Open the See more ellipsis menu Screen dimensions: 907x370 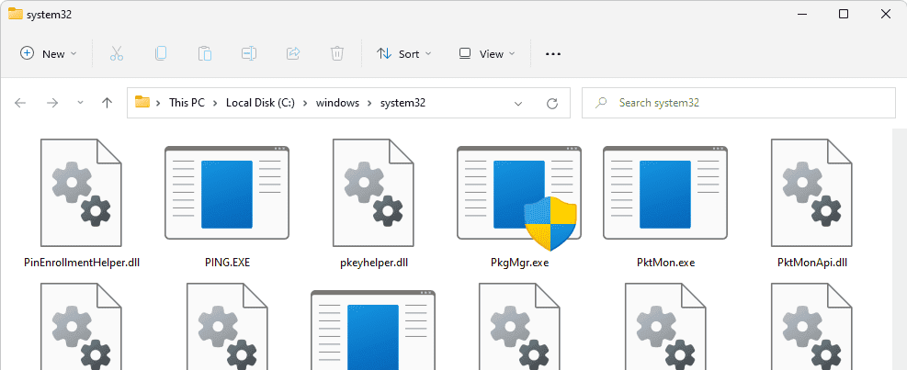point(553,54)
